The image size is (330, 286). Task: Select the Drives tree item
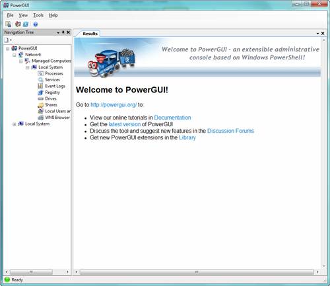coord(51,98)
